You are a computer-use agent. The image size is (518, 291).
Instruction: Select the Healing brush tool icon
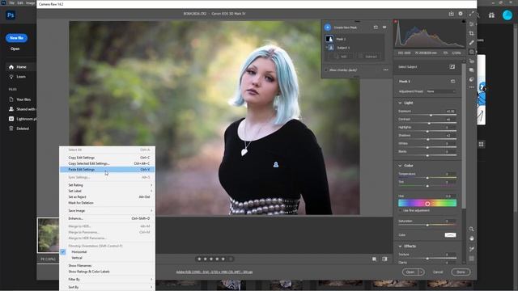coord(471,43)
